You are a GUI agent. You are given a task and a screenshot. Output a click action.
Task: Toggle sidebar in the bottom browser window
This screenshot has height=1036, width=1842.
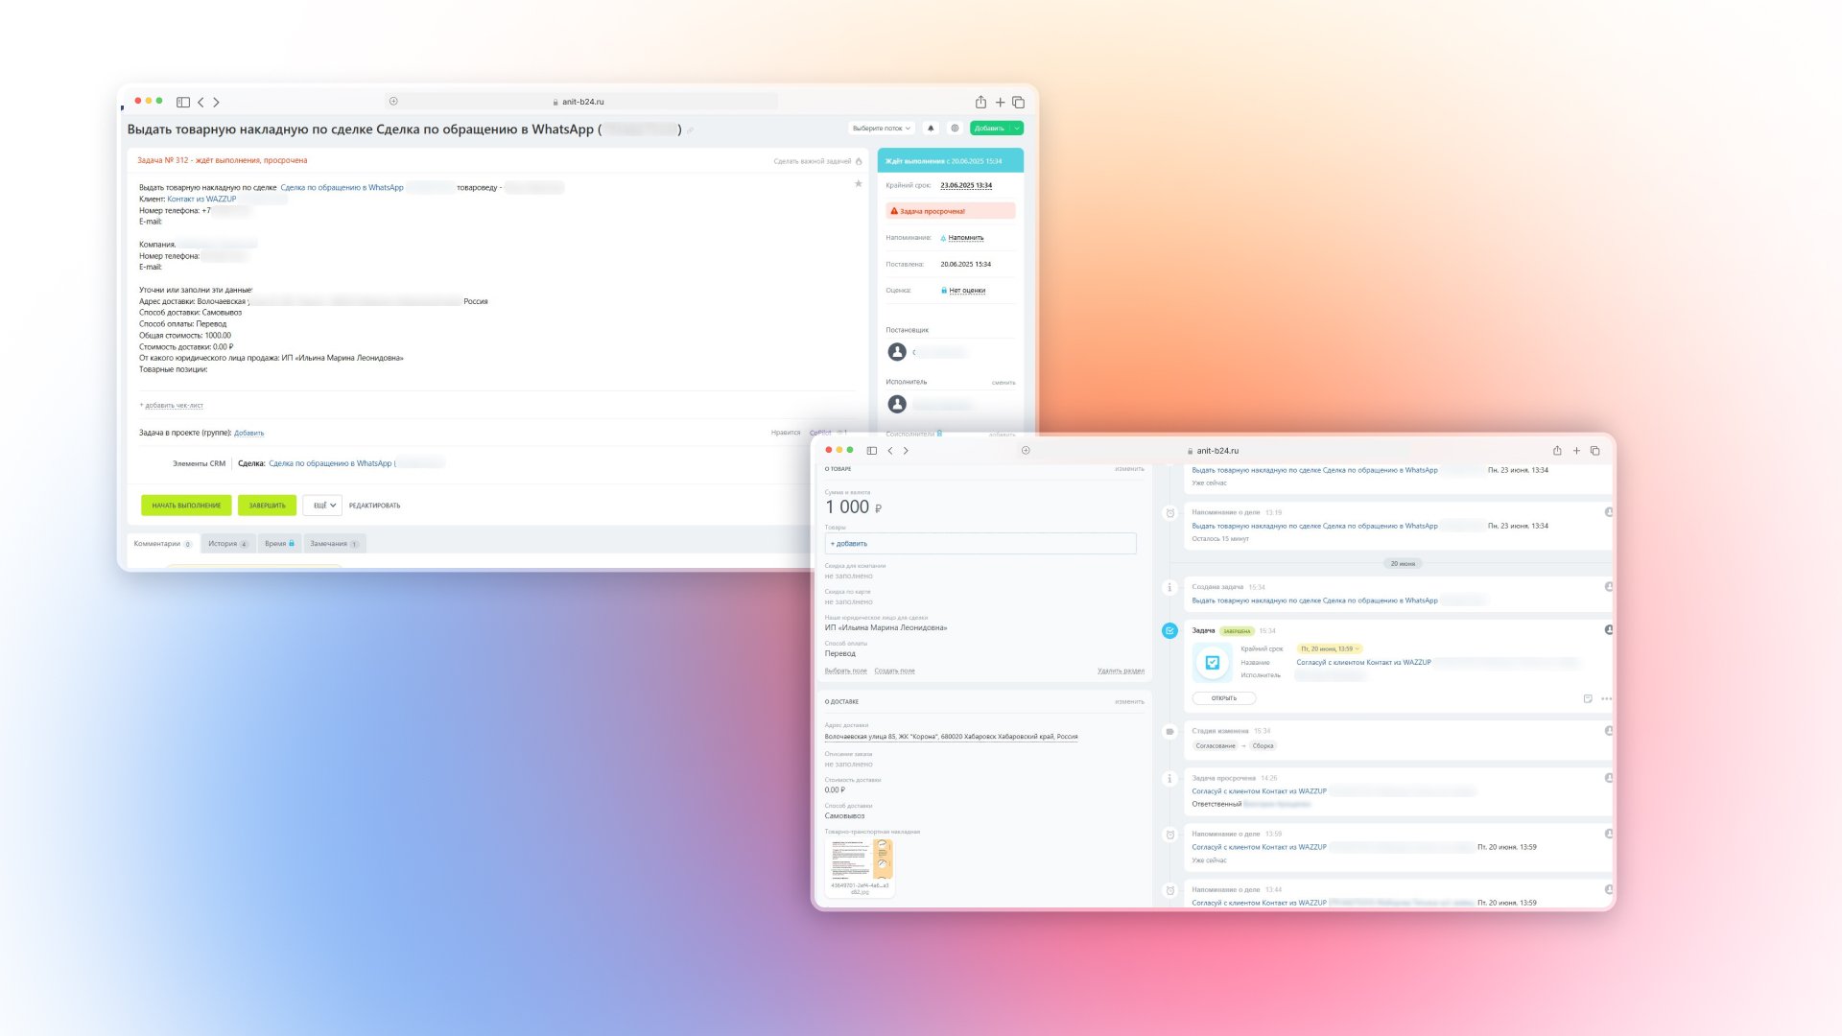click(872, 451)
